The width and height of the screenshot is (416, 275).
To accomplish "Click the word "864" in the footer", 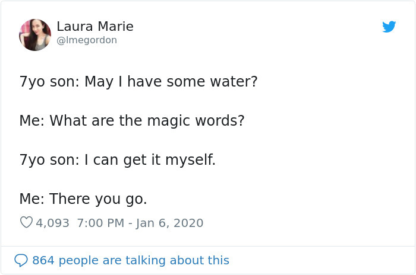I will (x=43, y=260).
